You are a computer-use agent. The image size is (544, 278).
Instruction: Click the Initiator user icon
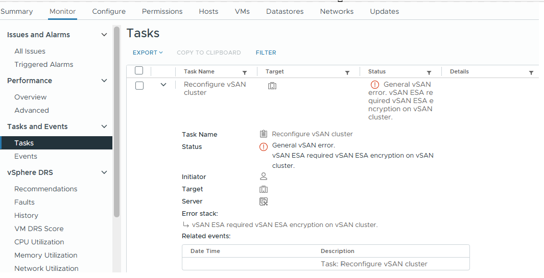point(264,176)
